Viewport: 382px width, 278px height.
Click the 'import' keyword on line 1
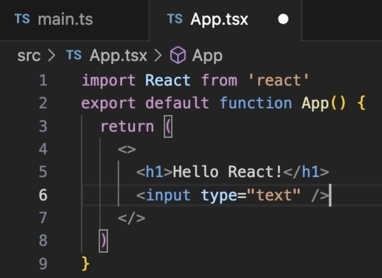tap(109, 81)
